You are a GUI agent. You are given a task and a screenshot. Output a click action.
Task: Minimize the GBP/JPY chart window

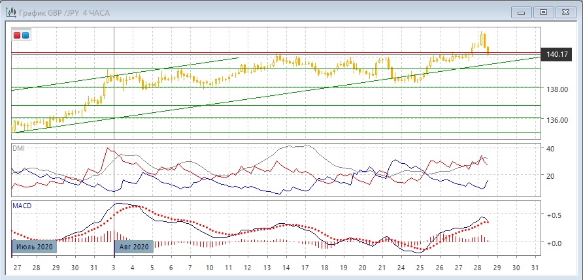click(x=521, y=11)
